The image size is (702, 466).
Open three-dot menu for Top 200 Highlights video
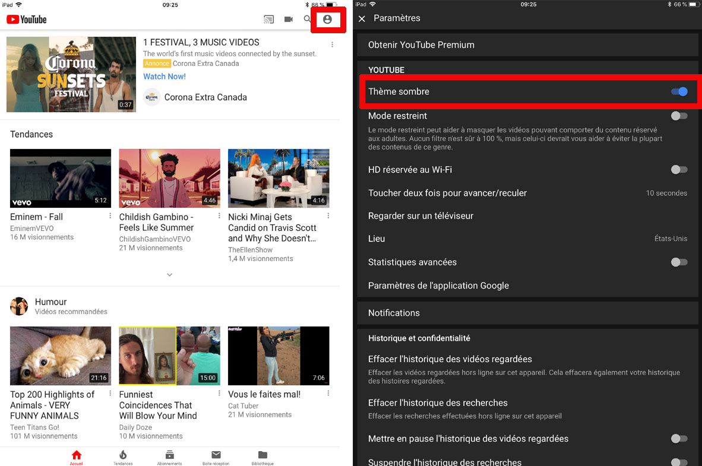[110, 393]
